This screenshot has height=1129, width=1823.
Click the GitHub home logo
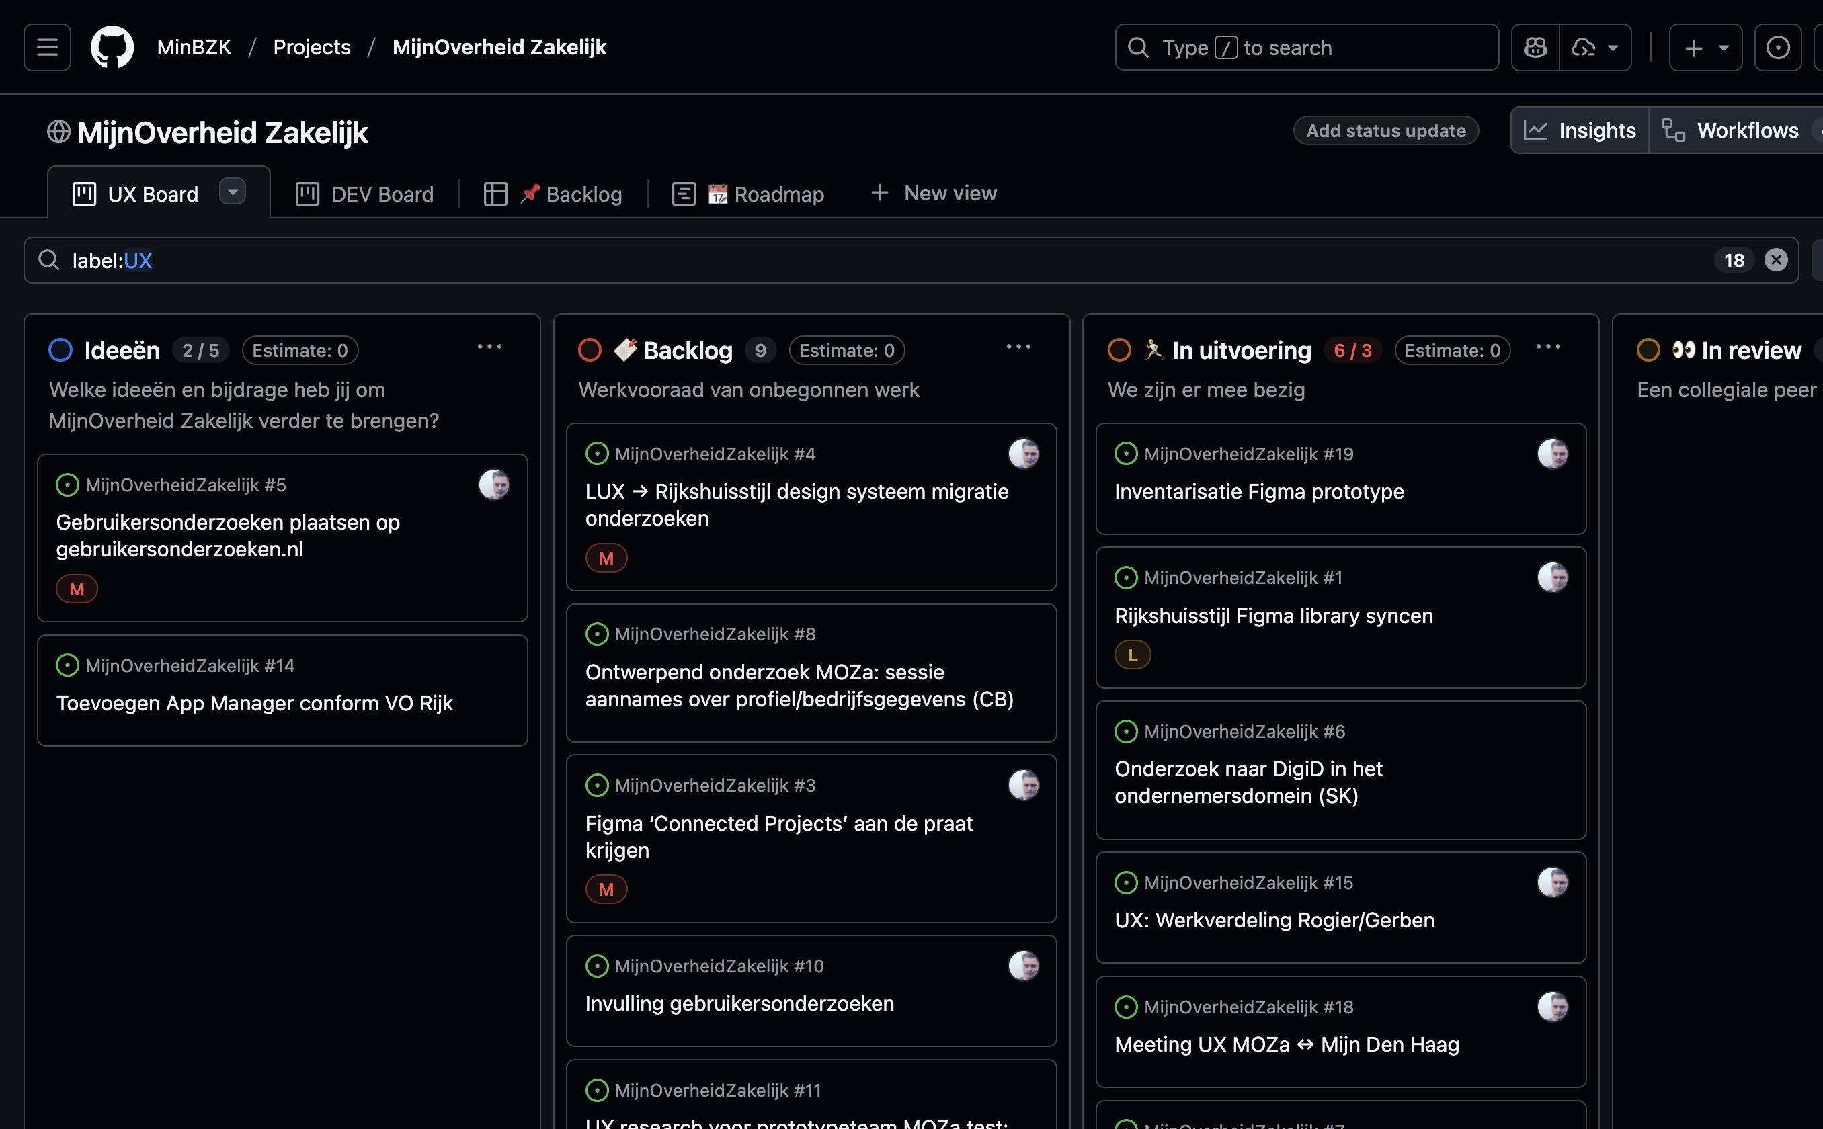[x=113, y=47]
